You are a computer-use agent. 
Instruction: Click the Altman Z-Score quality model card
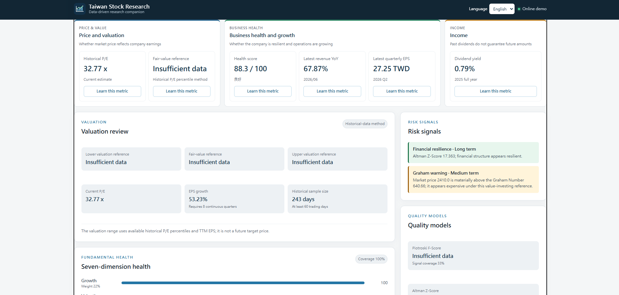(x=473, y=289)
